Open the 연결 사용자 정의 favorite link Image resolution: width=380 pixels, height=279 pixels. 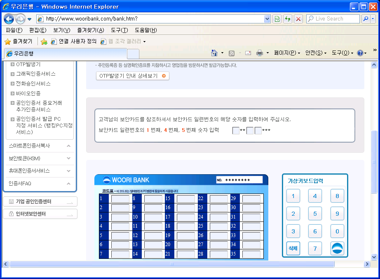(74, 42)
